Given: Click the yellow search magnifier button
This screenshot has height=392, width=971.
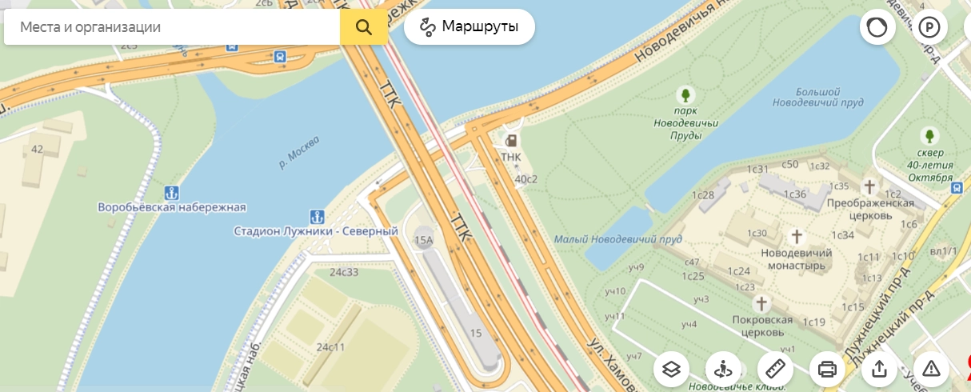Looking at the screenshot, I should click(x=364, y=27).
